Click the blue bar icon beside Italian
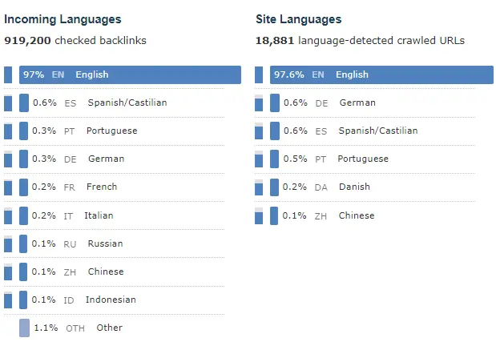496x350 pixels. [23, 215]
